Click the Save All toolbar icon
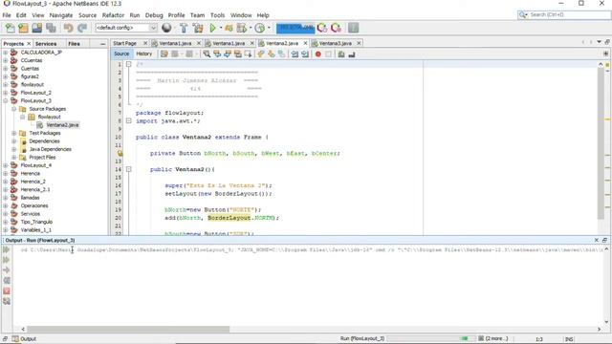 51,28
